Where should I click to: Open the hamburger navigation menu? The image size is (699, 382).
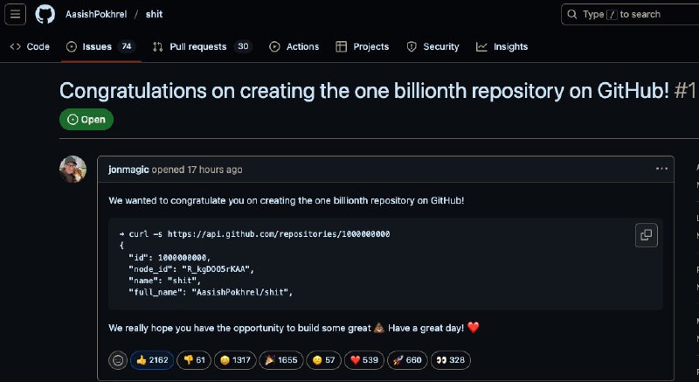click(x=15, y=14)
